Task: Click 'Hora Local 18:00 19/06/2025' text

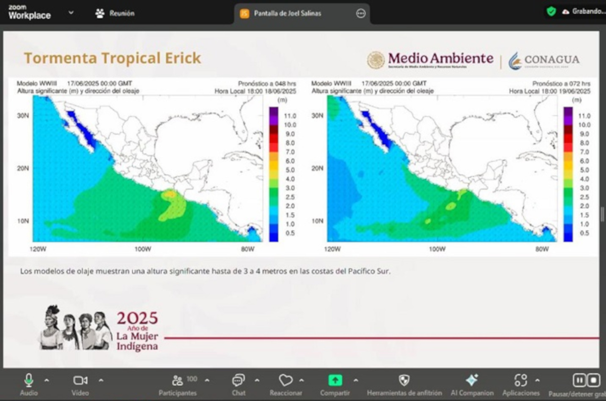Action: [550, 91]
